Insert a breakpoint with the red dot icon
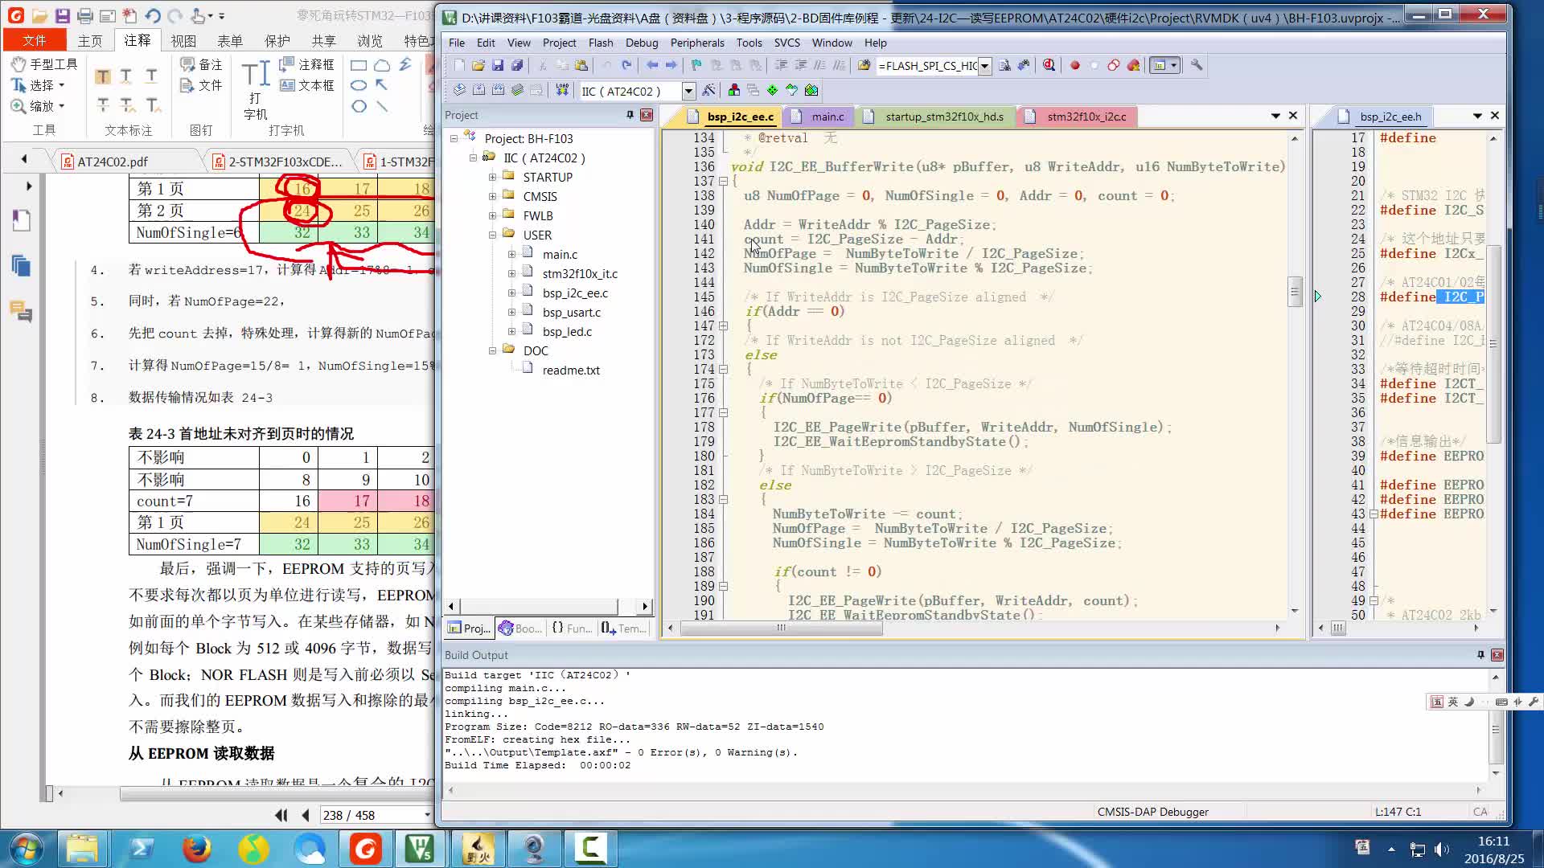This screenshot has height=868, width=1544. tap(1074, 65)
